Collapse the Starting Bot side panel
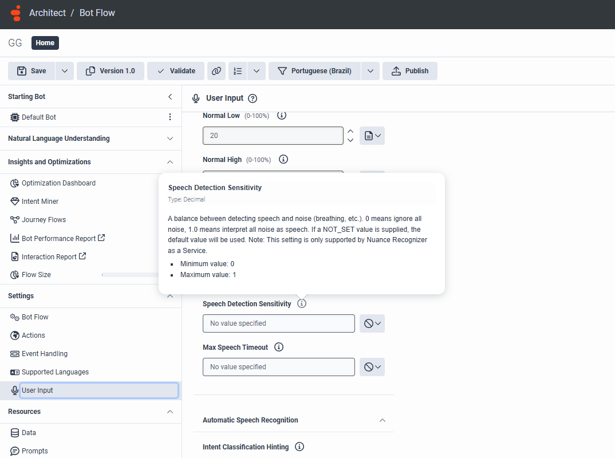 [169, 97]
